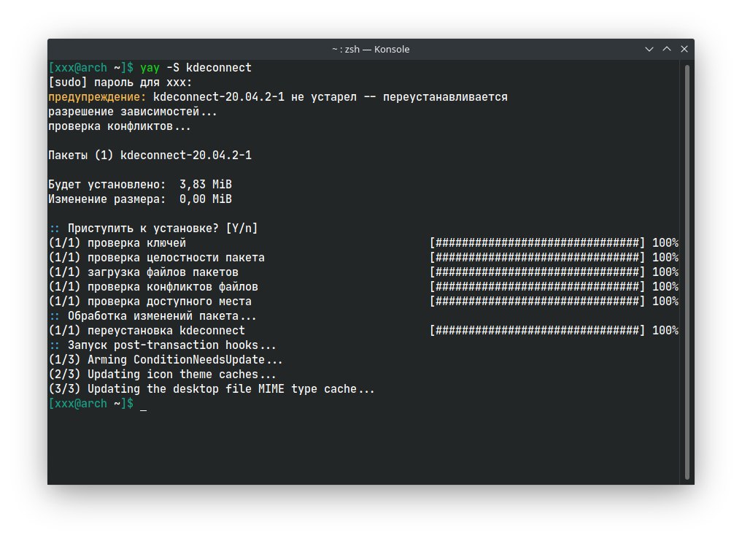Click the 'проверка ключей' row text
Viewport: 742px width, 541px height.
pos(136,243)
